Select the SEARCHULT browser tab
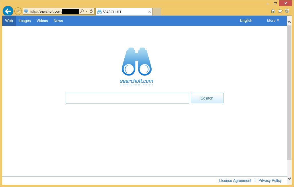Screen dimensions: 294x187 124,12
